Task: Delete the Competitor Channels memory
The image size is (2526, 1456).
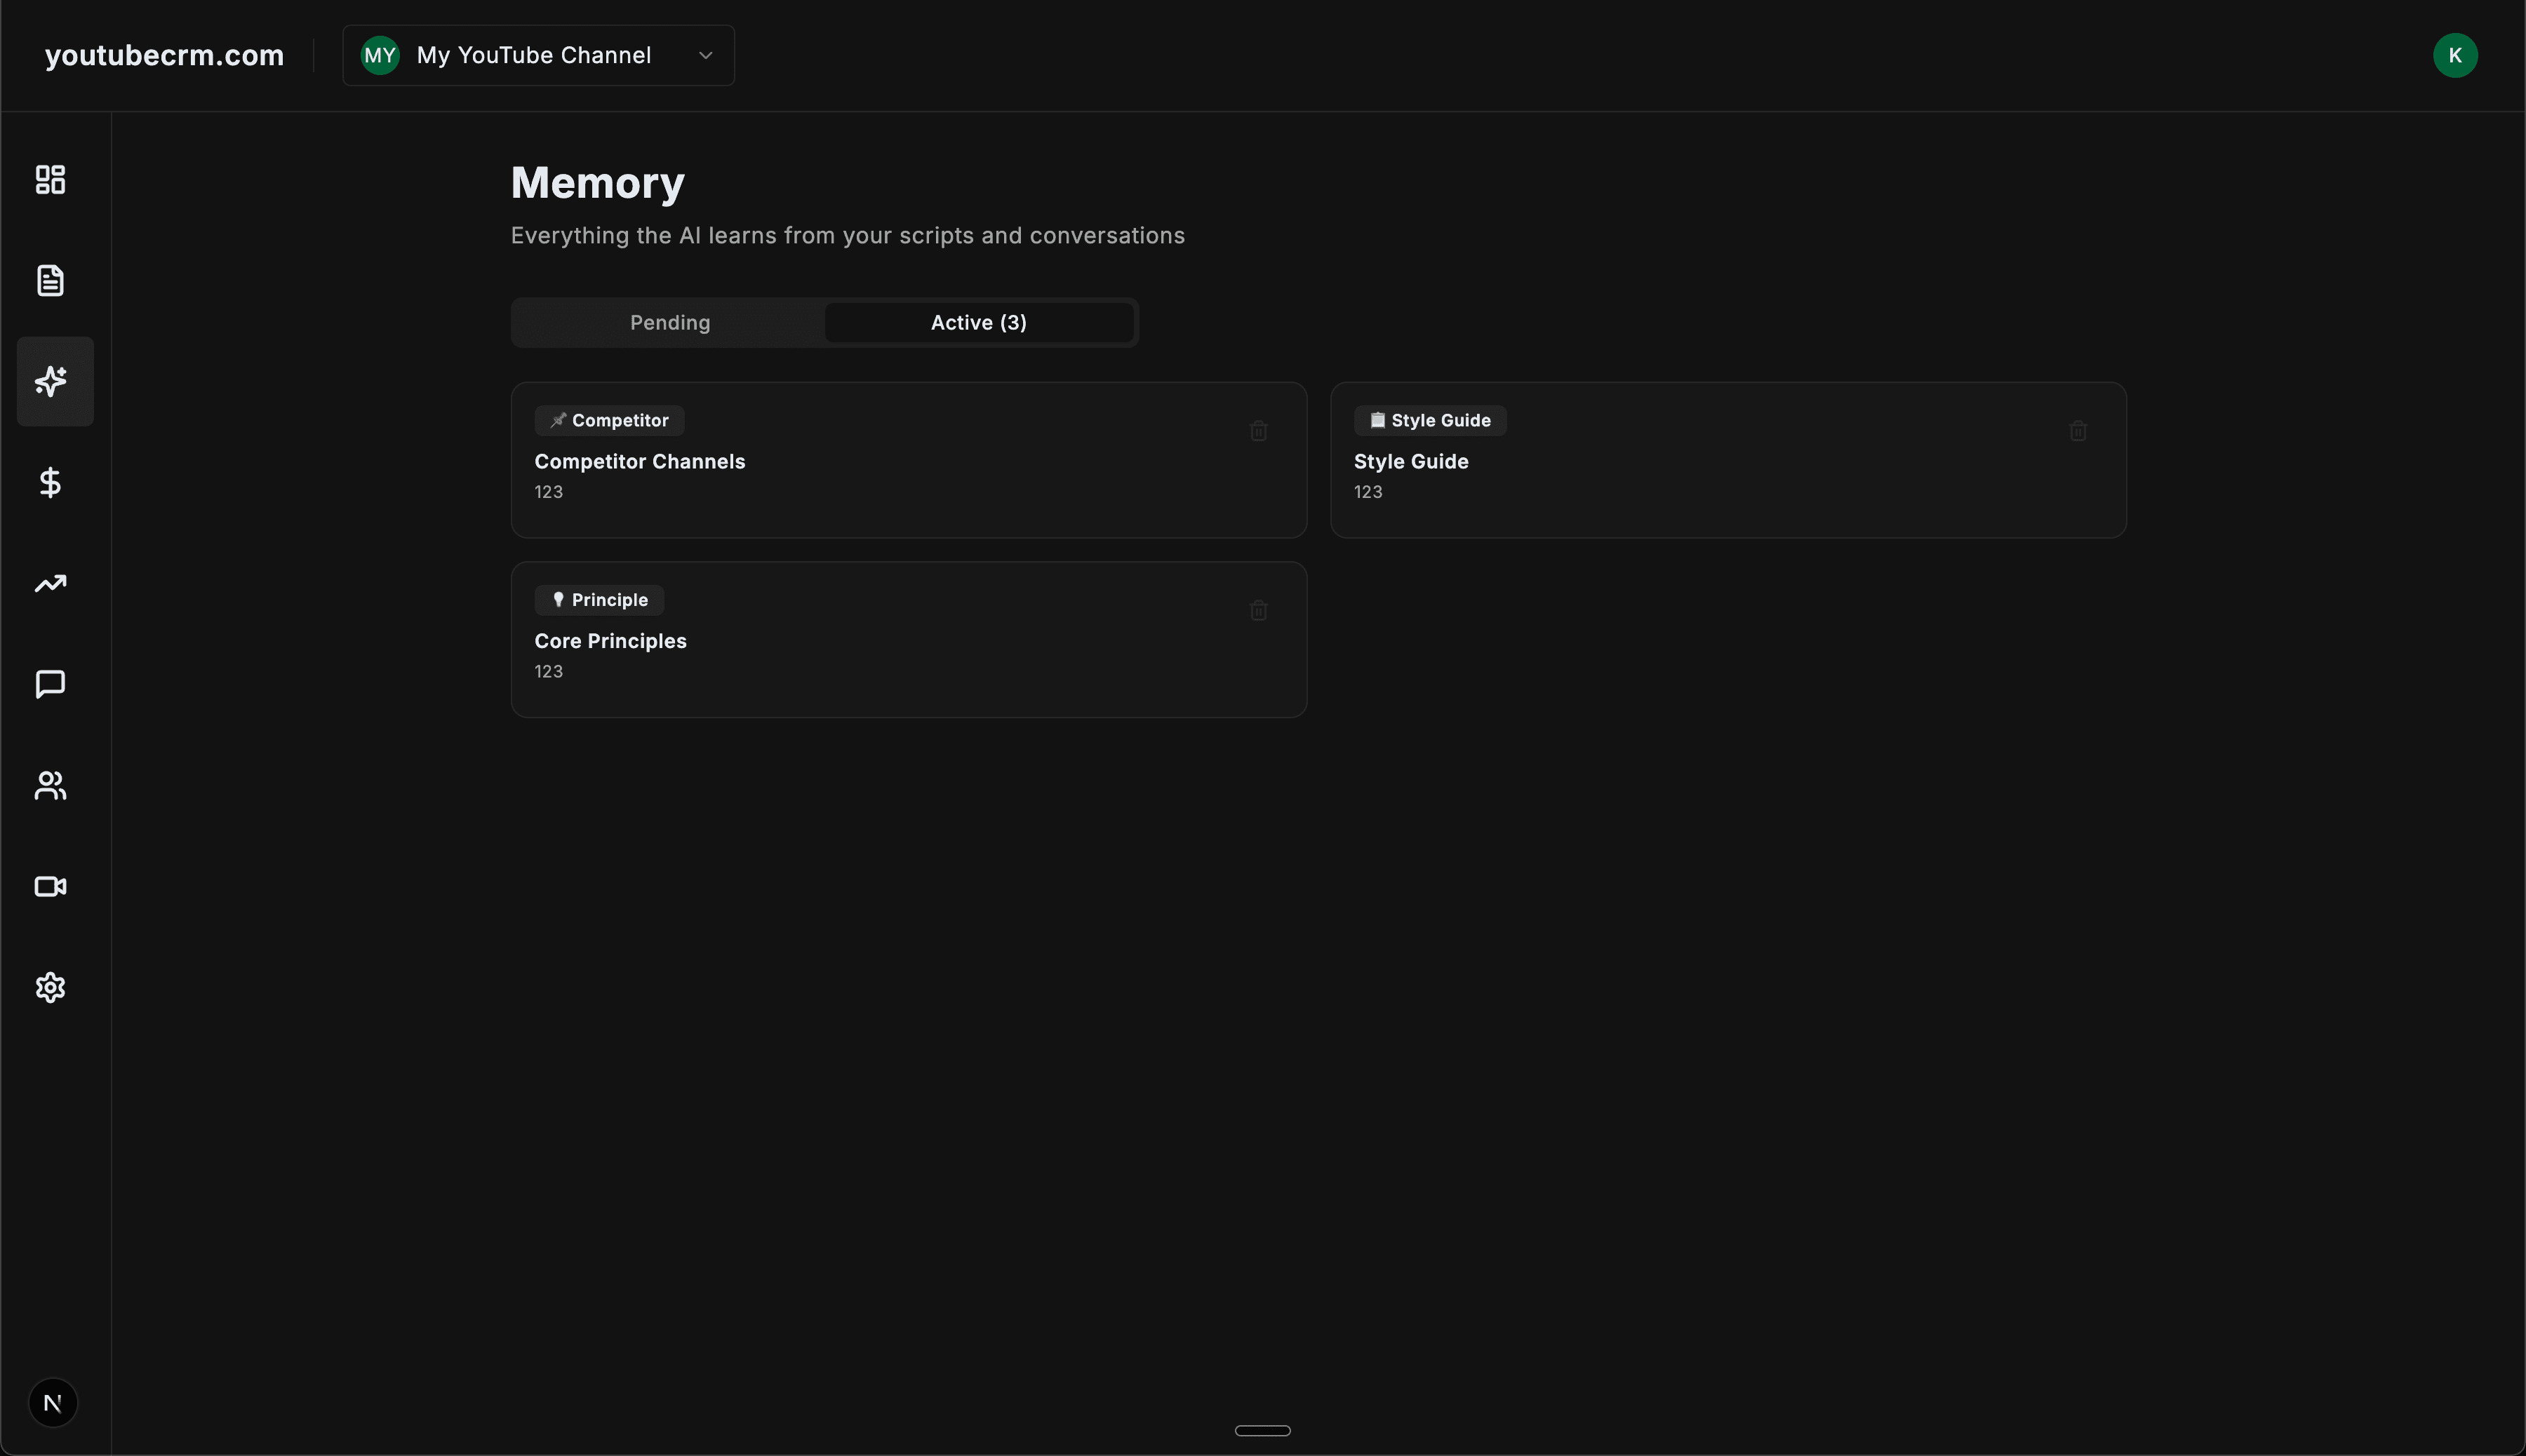Action: click(x=1257, y=430)
